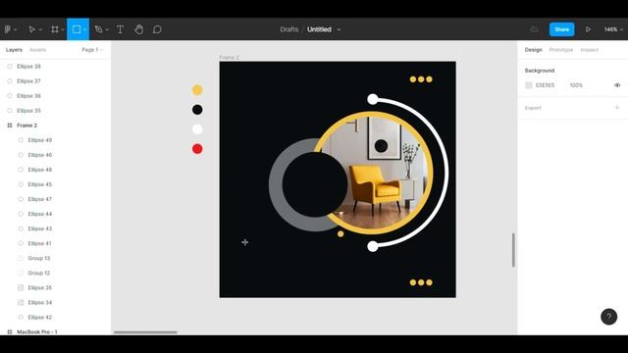Click the ellipse icon of Ellipse 42
The width and height of the screenshot is (628, 353).
pos(21,318)
